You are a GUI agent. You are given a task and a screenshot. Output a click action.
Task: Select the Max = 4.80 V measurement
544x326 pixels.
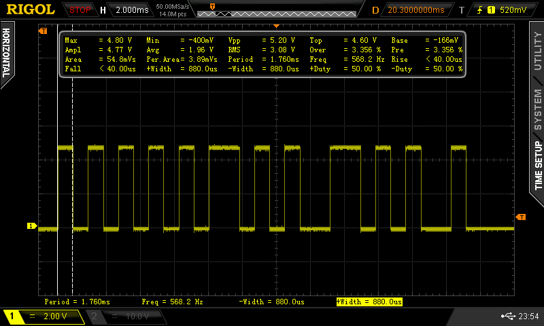tap(99, 40)
